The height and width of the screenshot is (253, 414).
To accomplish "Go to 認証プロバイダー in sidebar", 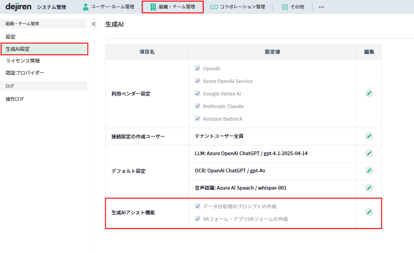I will pos(25,73).
